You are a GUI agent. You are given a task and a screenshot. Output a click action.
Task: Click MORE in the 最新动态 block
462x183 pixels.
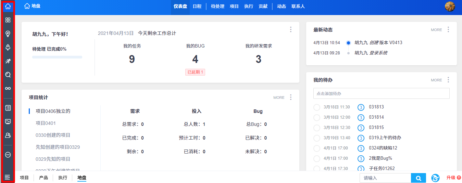(x=436, y=30)
